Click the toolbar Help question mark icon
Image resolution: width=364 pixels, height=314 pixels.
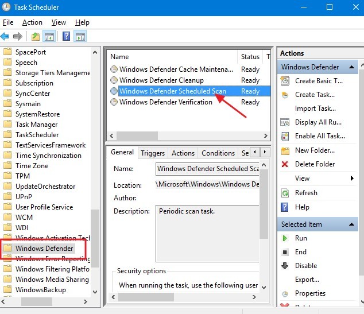pos(66,37)
